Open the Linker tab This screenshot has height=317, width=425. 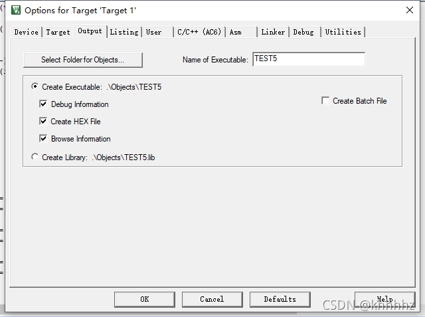point(273,32)
